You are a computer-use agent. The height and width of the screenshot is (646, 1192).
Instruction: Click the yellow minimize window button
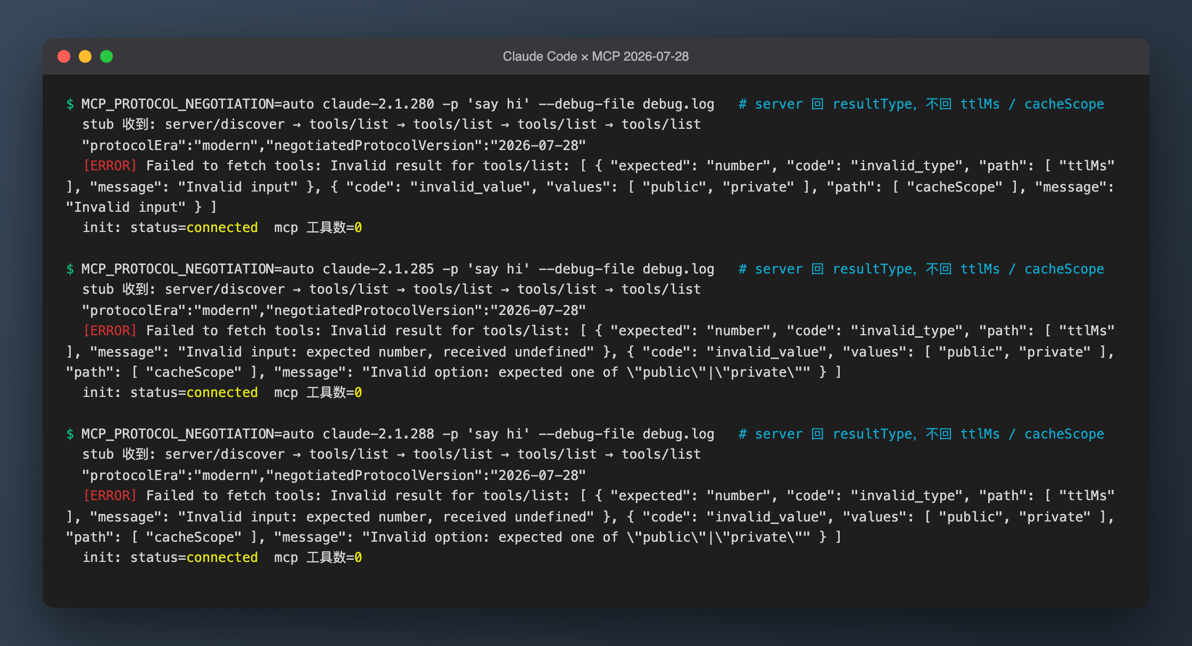[x=85, y=56]
